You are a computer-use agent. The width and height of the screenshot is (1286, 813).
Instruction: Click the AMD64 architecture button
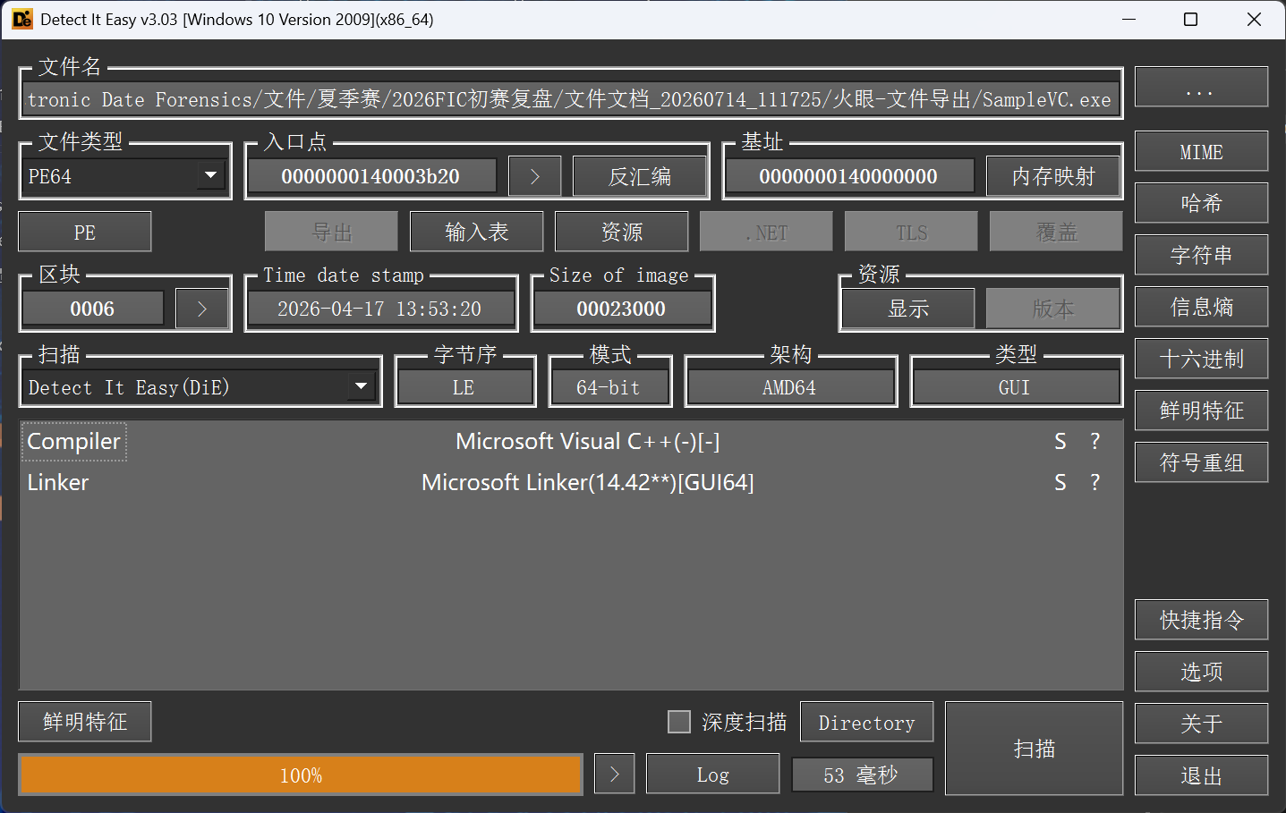click(x=790, y=387)
